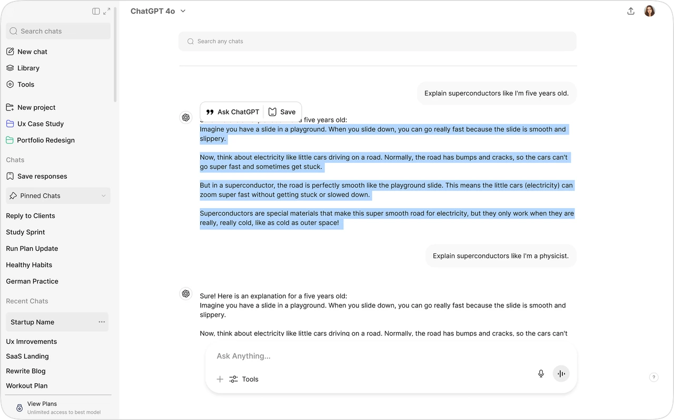Viewport: 674px width, 420px height.
Task: Click the ChatGPT logo beside the highlighted response
Action: pos(186,117)
